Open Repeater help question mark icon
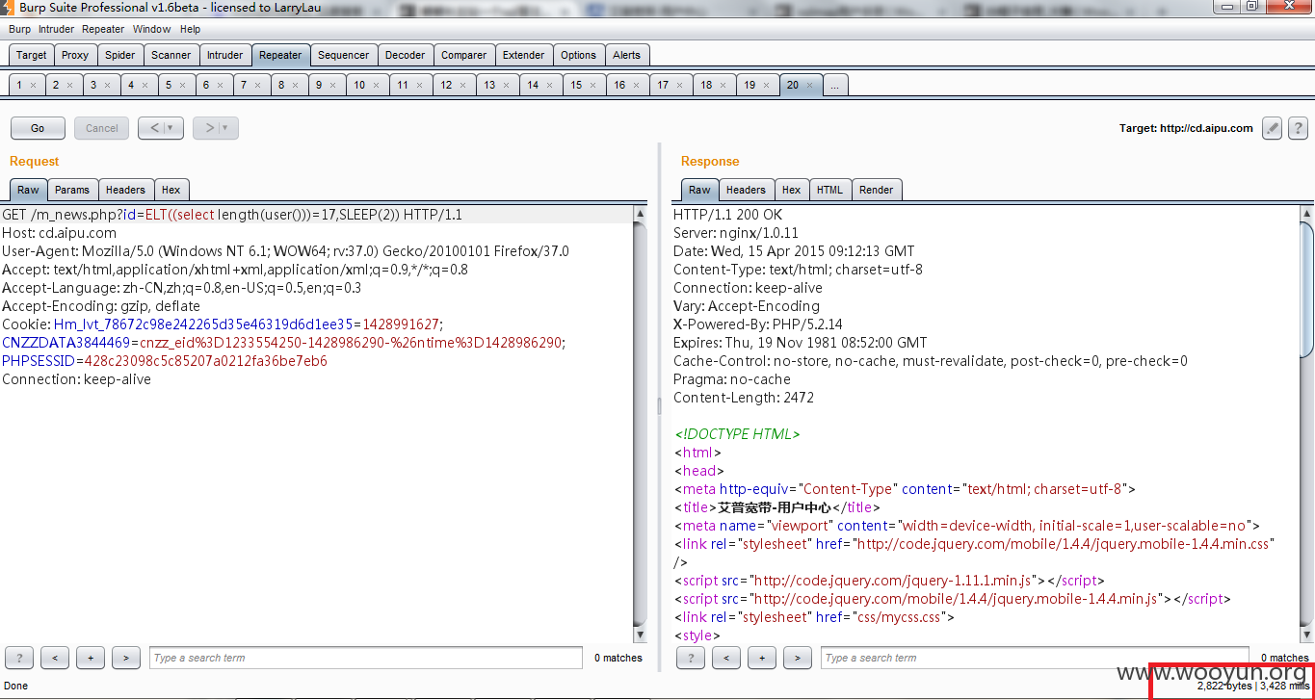Image resolution: width=1315 pixels, height=700 pixels. [x=1298, y=128]
